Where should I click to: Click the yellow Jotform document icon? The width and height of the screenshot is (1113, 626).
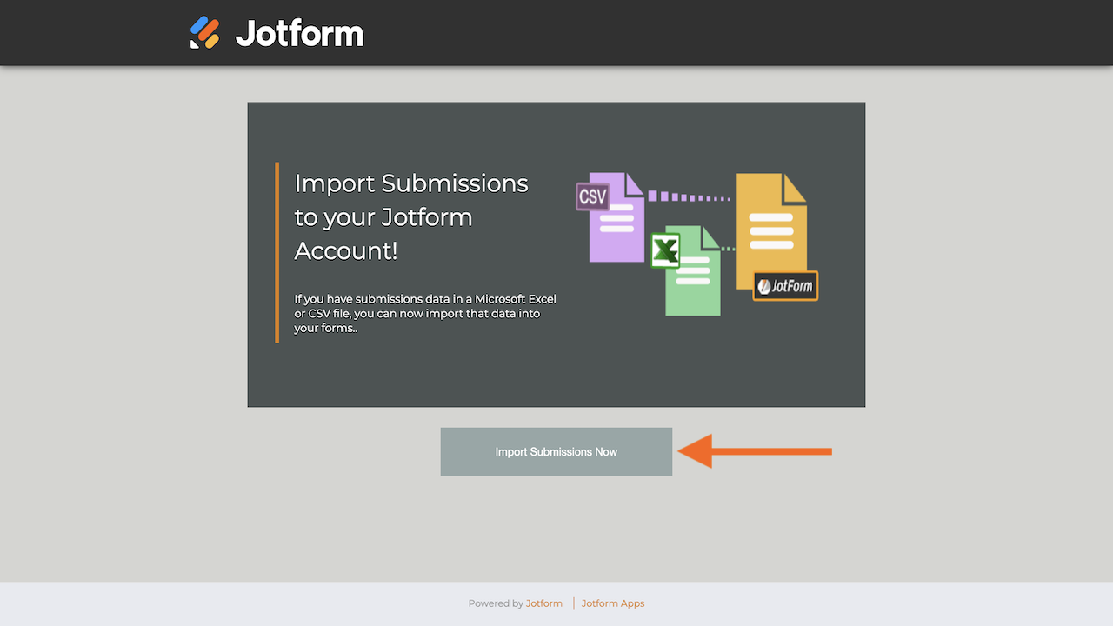pos(776,236)
